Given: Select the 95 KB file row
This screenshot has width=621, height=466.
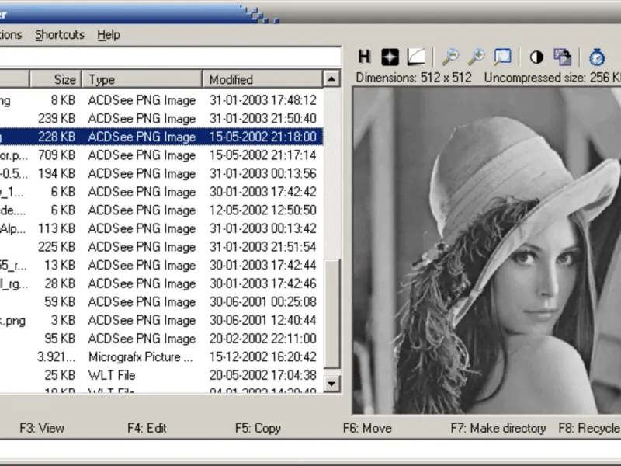Looking at the screenshot, I should click(x=161, y=339).
